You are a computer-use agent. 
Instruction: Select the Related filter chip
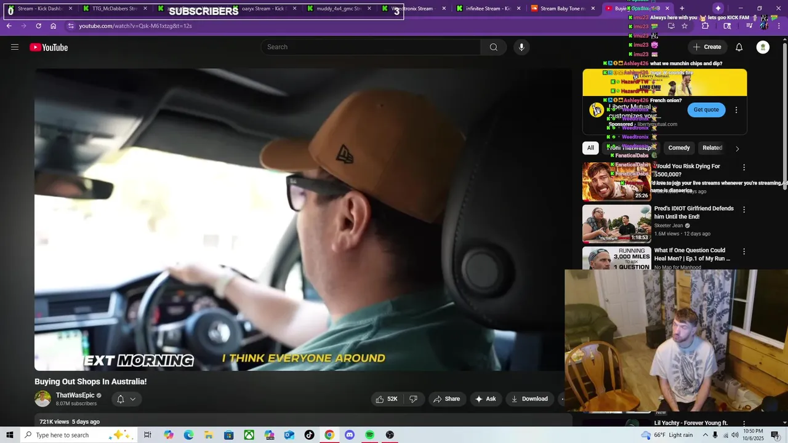[712, 148]
